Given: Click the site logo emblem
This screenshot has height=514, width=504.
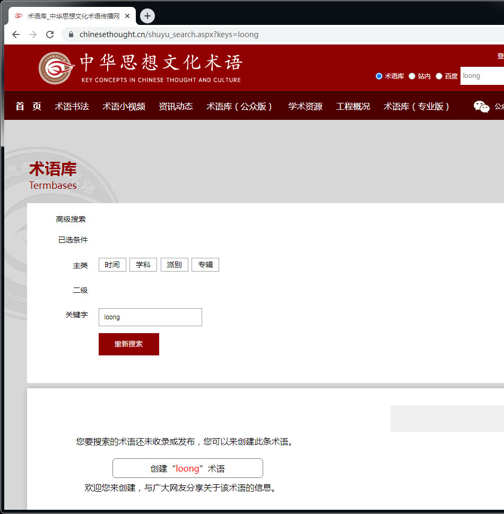Looking at the screenshot, I should point(56,68).
